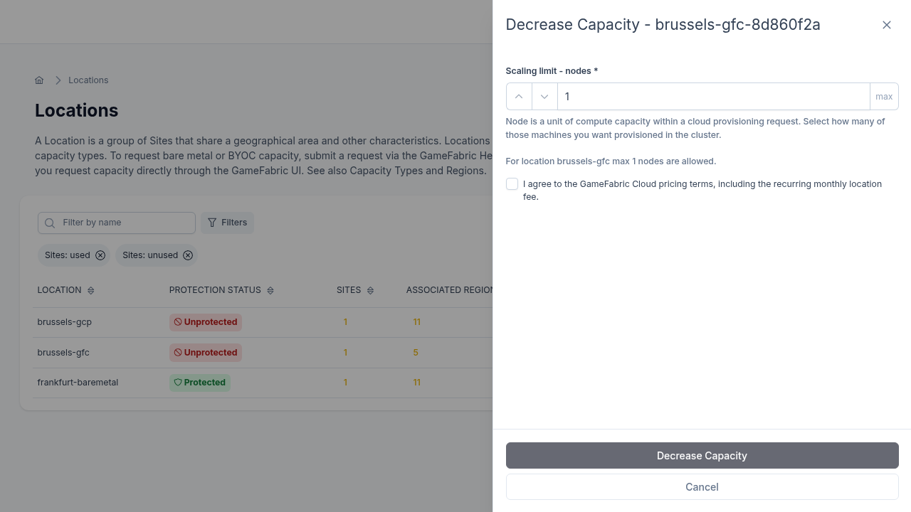Click the ASSOCIATED REGIONS column header
The image size is (911, 512).
point(449,290)
